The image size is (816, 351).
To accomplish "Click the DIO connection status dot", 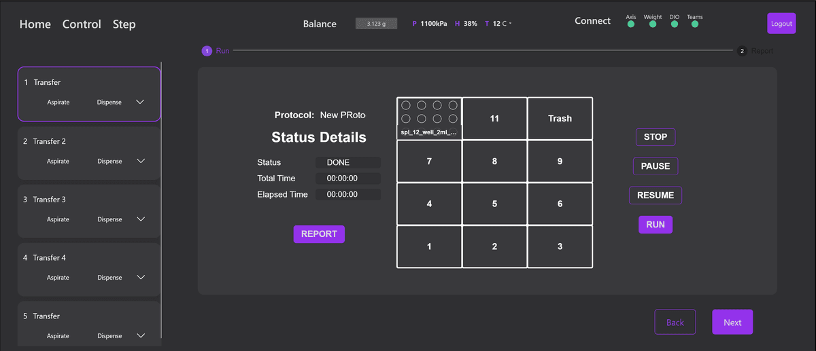I will click(675, 24).
